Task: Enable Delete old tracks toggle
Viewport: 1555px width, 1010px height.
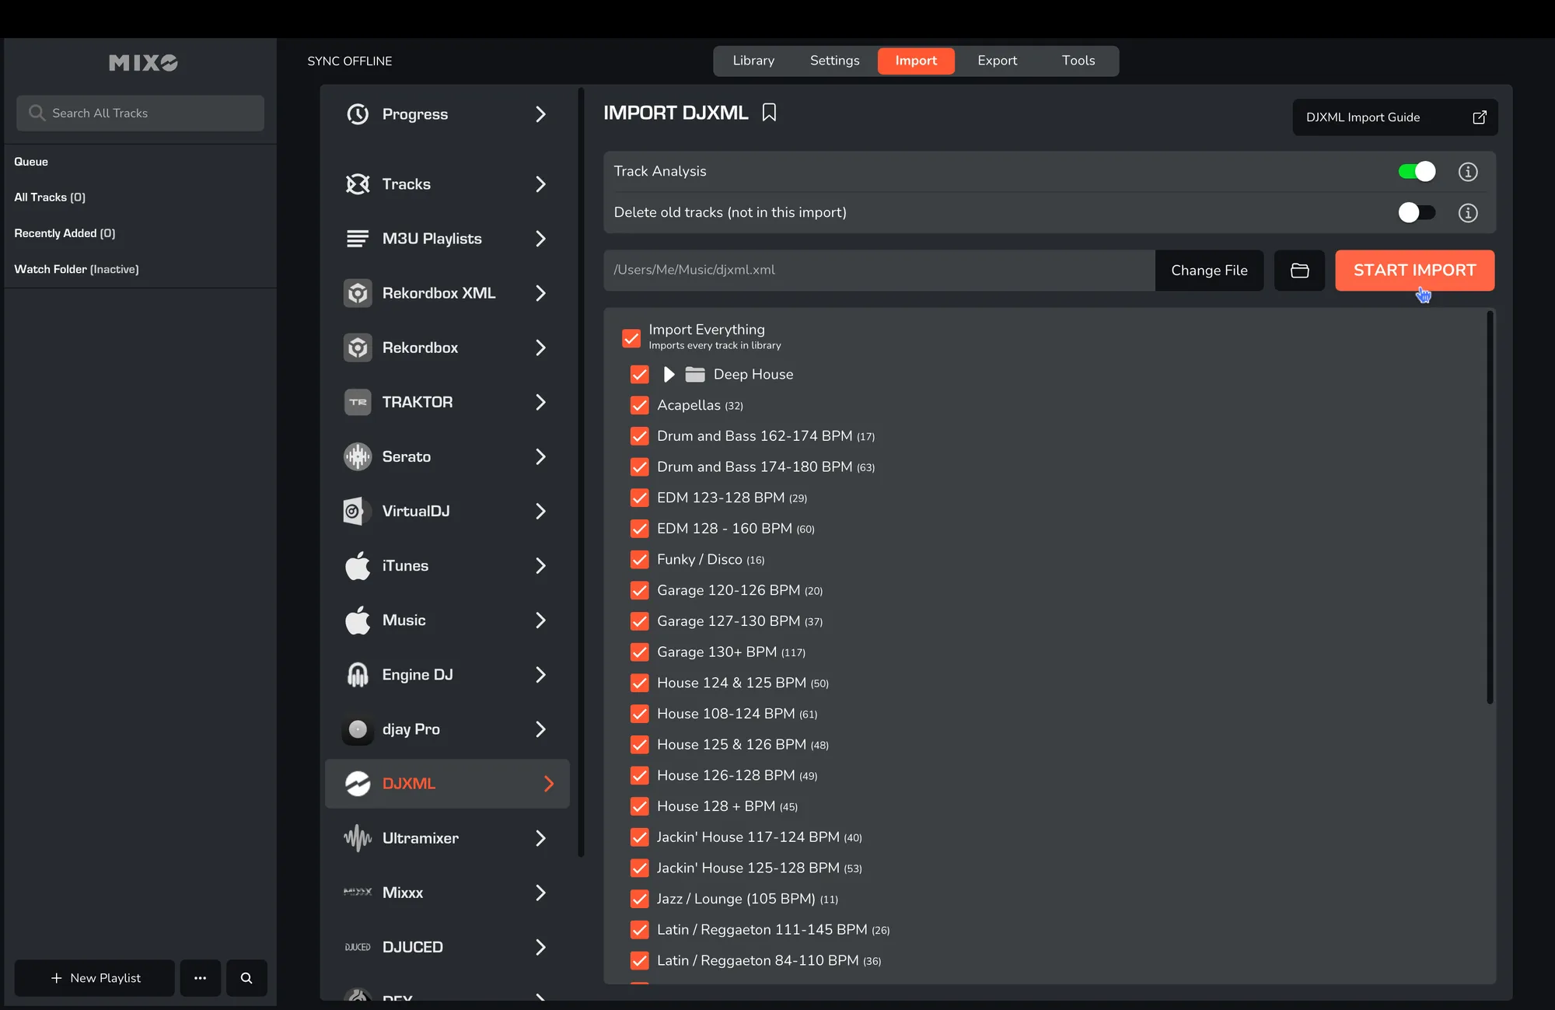Action: (1416, 213)
